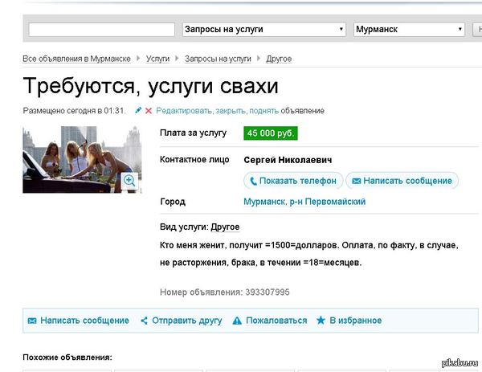This screenshot has width=482, height=372.
Task: Open the Мурманск city dropdown
Action: (409, 30)
